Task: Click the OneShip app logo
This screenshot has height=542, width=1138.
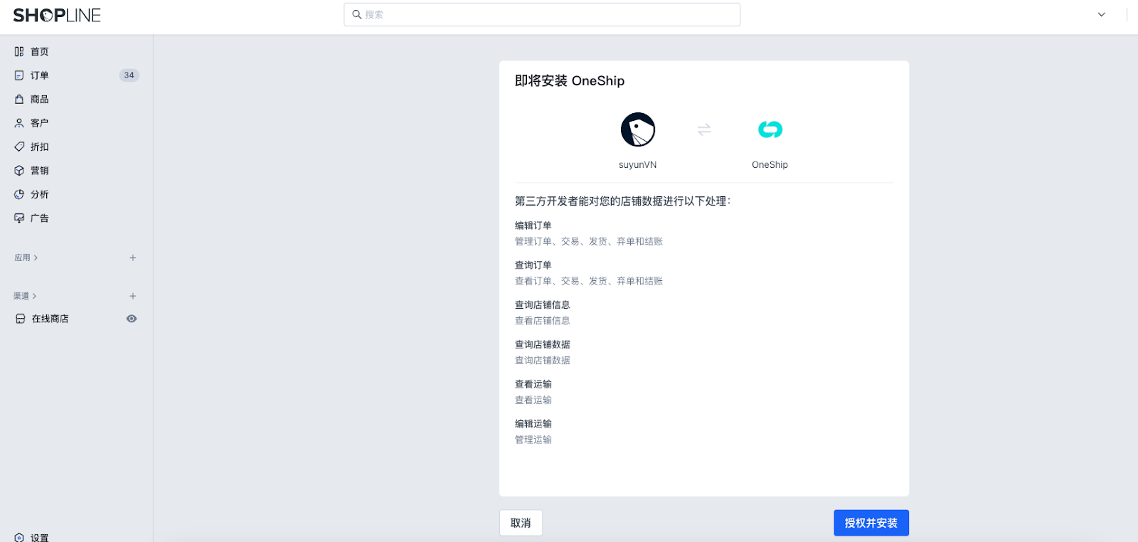Action: click(770, 129)
